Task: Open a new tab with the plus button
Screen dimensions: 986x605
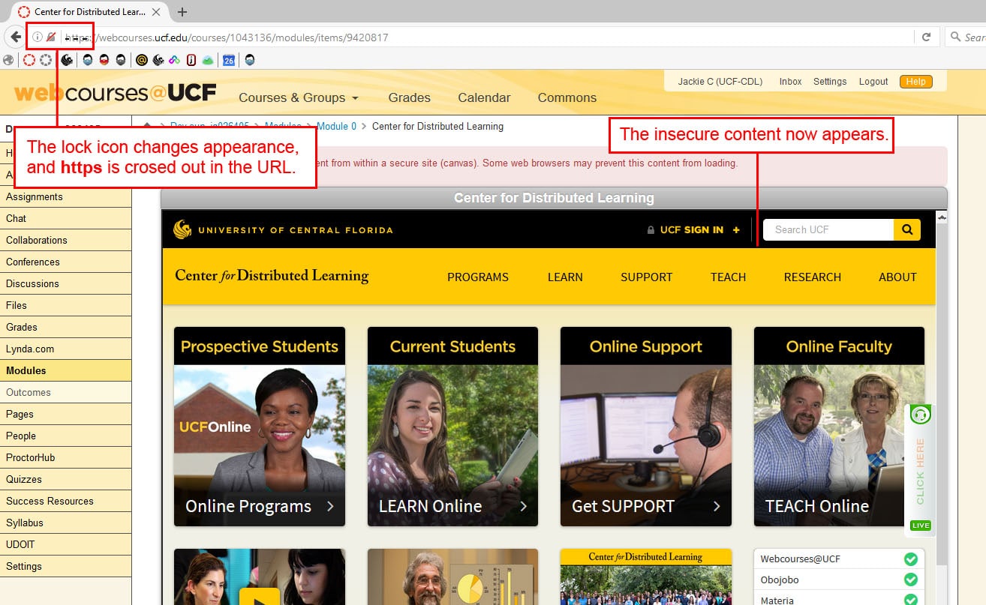Action: [182, 12]
